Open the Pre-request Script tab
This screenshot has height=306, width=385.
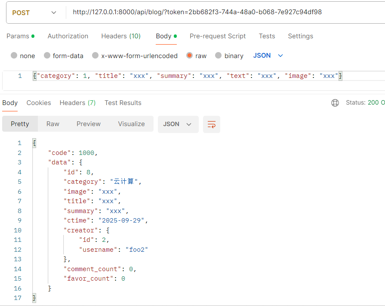218,36
